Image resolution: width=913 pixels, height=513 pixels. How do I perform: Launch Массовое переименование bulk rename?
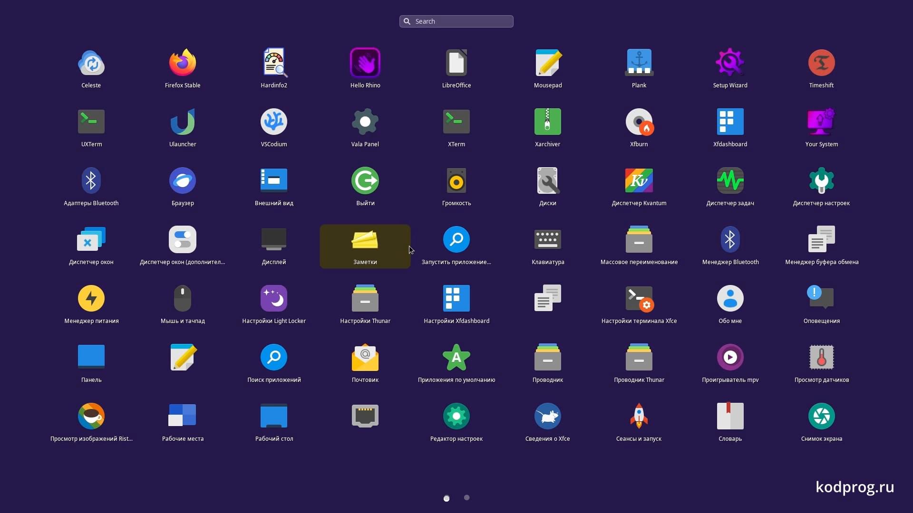click(x=639, y=239)
